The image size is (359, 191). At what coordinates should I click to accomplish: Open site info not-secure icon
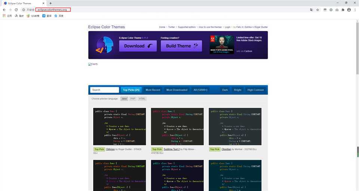click(23, 10)
